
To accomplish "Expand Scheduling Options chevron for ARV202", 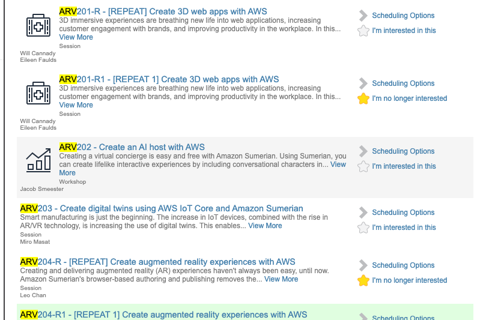I will (x=363, y=151).
